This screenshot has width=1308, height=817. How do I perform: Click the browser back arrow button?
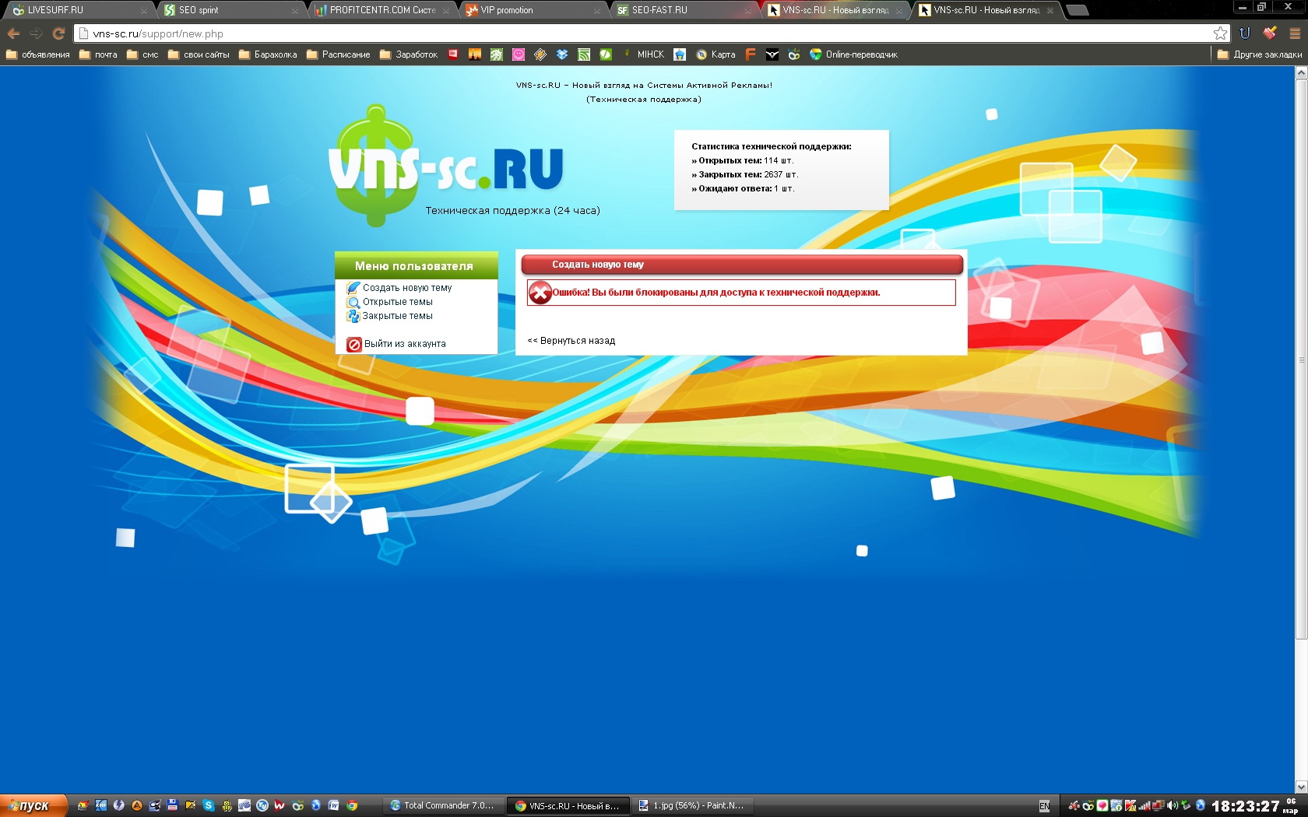pyautogui.click(x=13, y=33)
